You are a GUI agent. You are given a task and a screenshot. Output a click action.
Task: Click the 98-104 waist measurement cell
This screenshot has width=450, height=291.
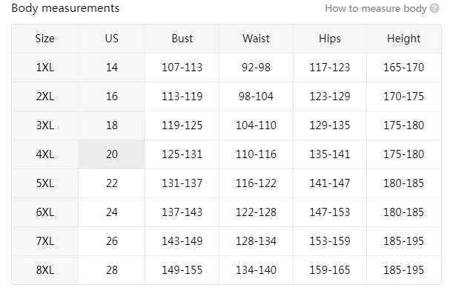pyautogui.click(x=256, y=97)
